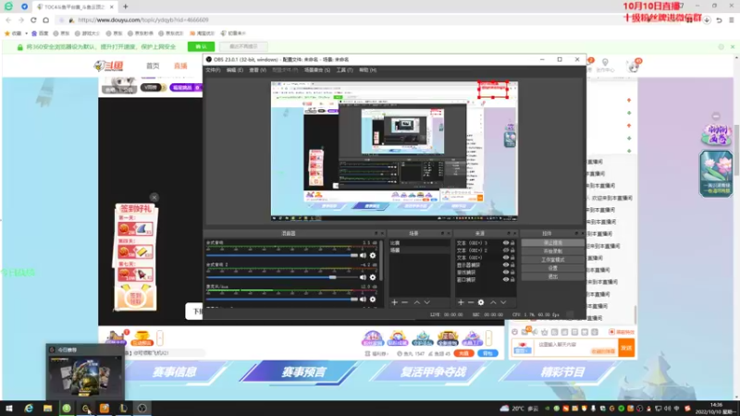This screenshot has height=416, width=740.
Task: Move selected source down in sources list
Action: coord(503,302)
